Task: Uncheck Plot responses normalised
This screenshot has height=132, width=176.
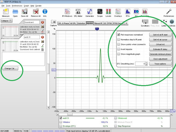Action: (119, 35)
